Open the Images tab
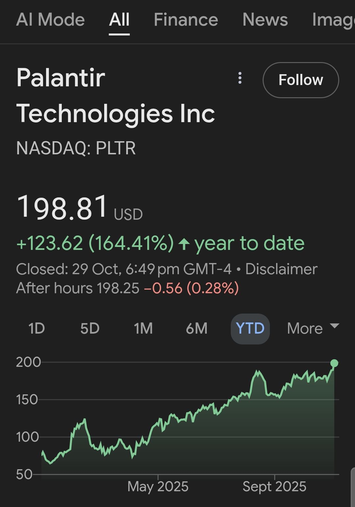The height and width of the screenshot is (507, 355). 333,20
